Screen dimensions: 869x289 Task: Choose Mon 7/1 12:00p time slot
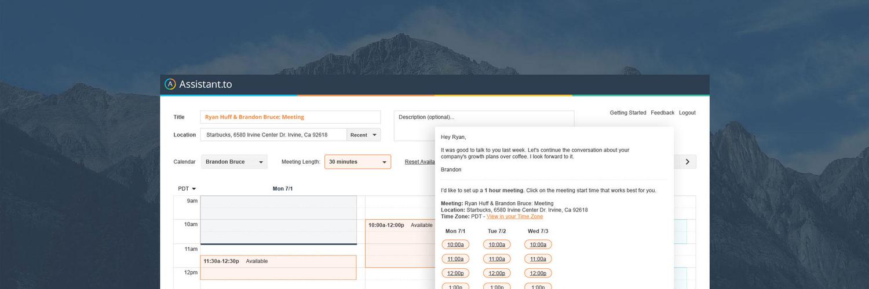455,273
